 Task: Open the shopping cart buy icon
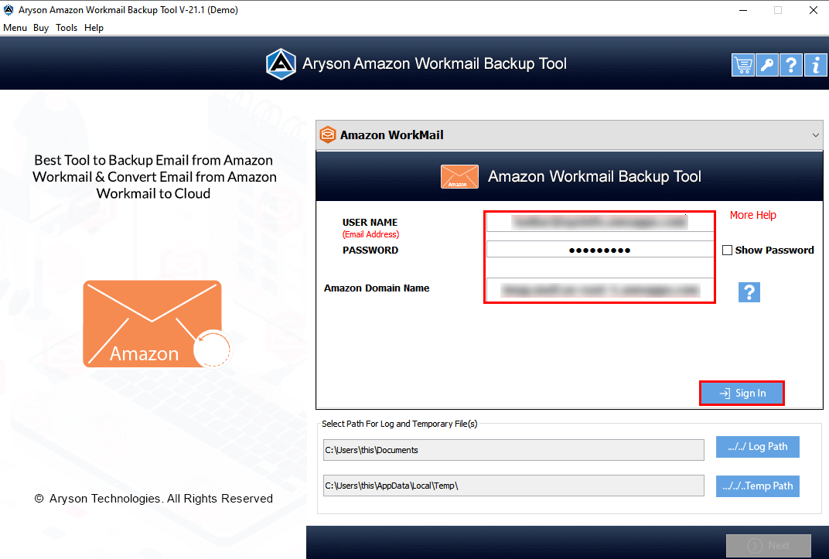point(743,65)
